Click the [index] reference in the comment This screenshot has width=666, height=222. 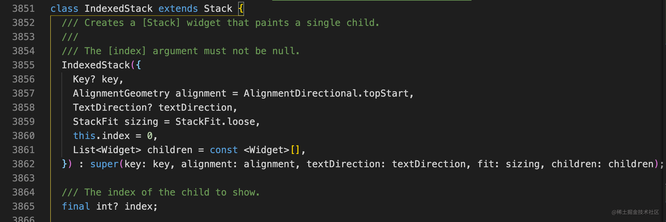click(127, 51)
